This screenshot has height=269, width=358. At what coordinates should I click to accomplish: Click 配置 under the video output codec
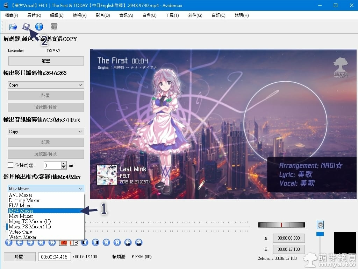click(46, 96)
